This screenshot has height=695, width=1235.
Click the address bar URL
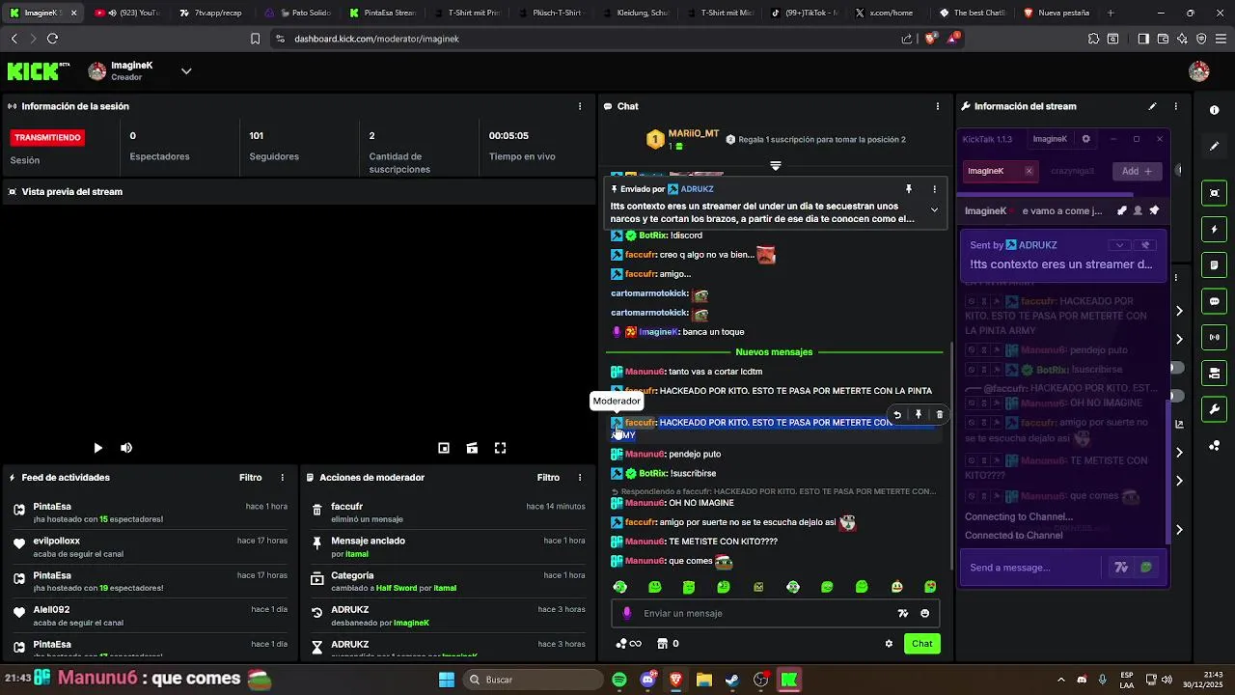(x=376, y=39)
